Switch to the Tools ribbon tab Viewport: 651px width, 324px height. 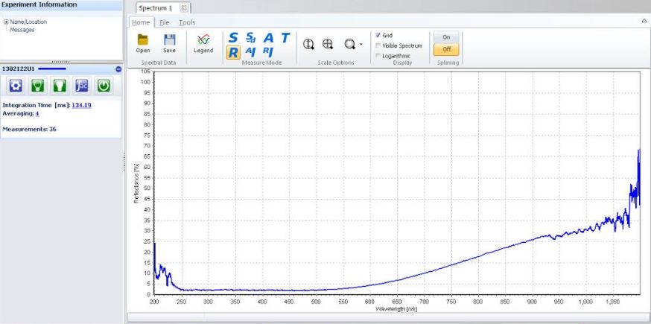[187, 22]
